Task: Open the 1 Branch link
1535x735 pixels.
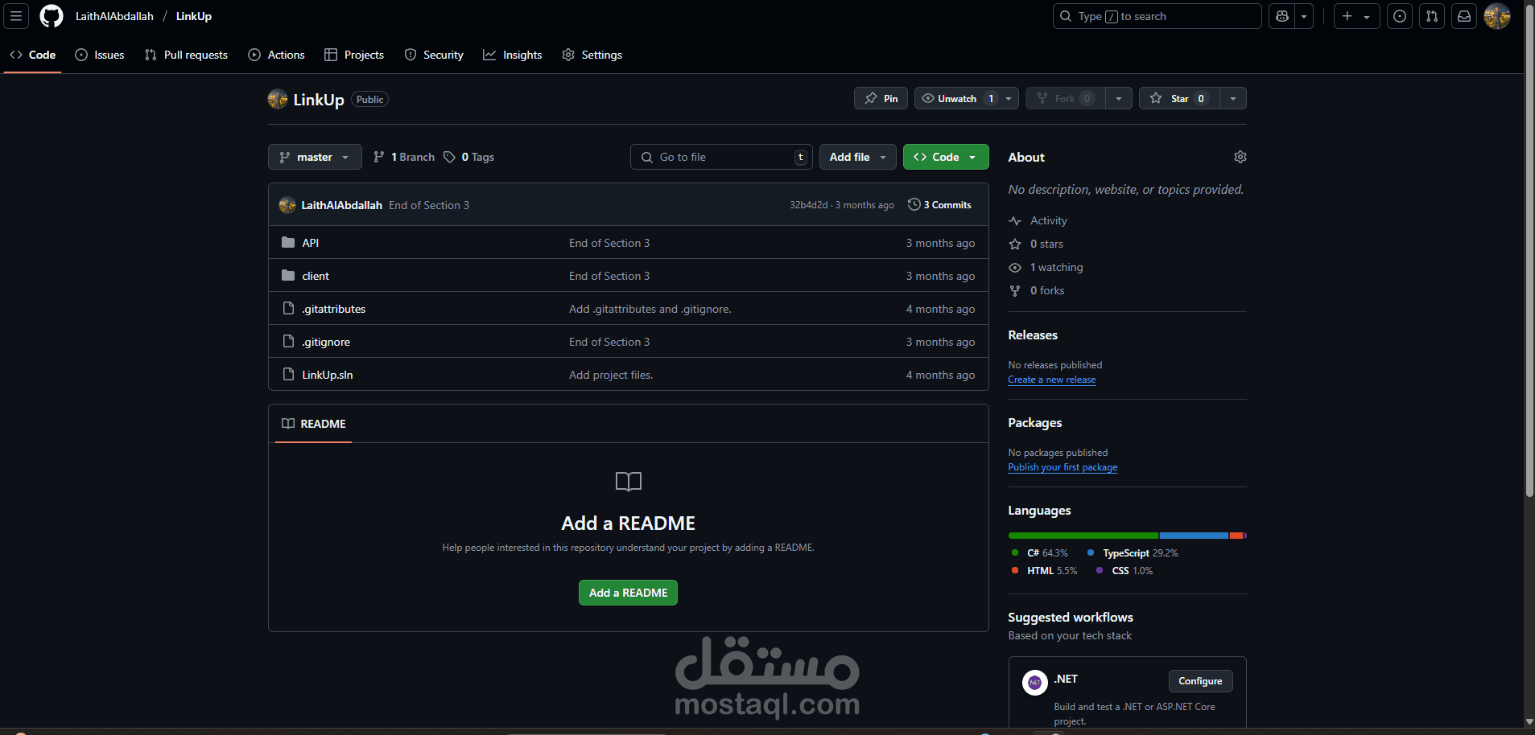Action: [x=404, y=157]
